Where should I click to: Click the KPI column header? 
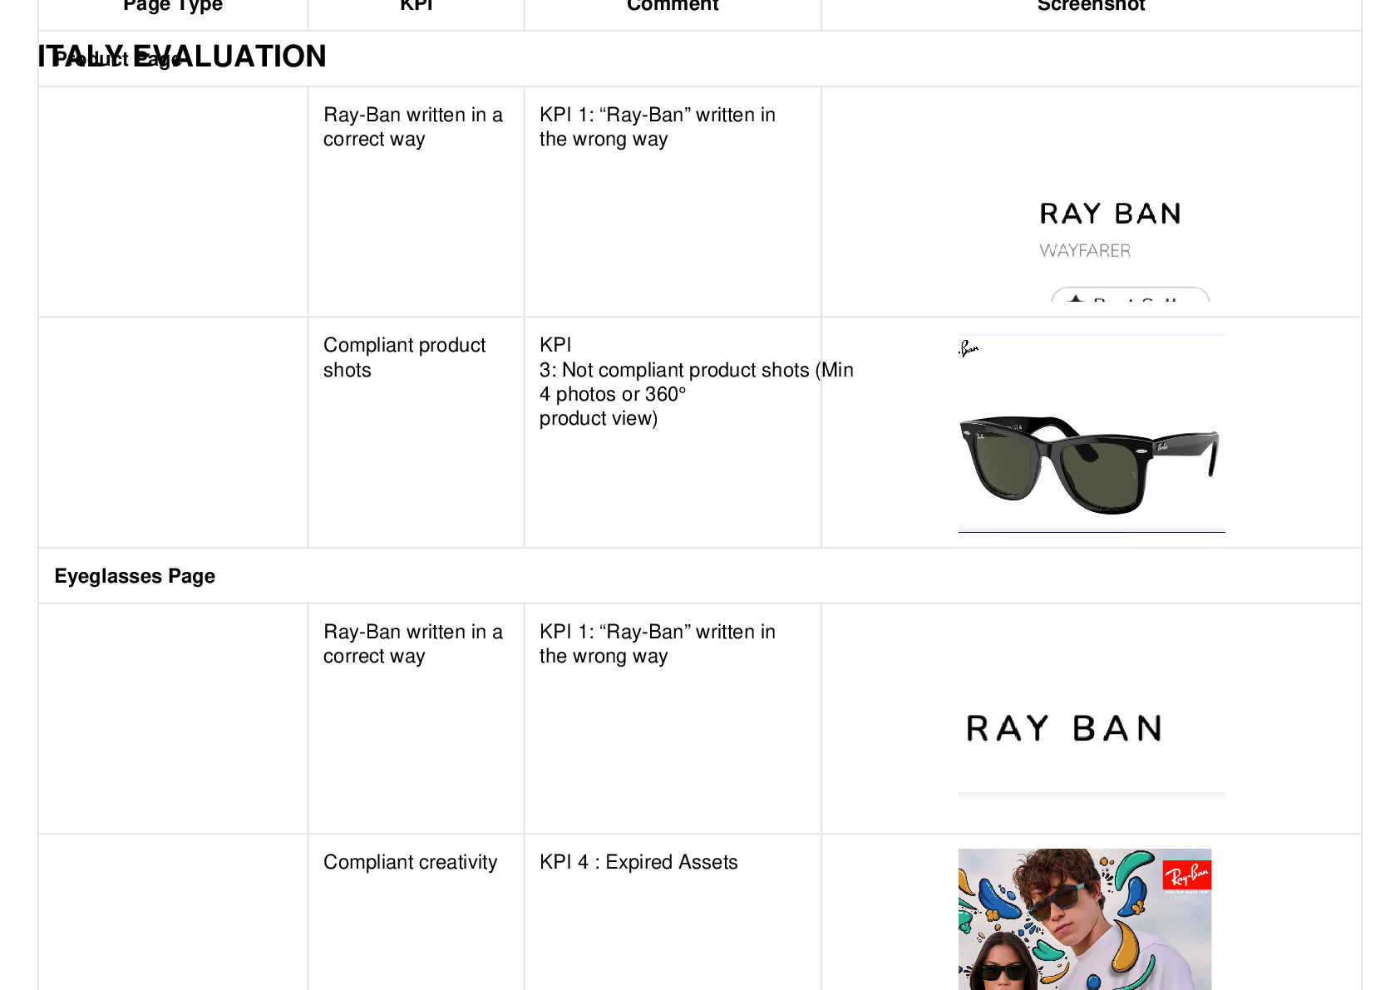coord(417,5)
